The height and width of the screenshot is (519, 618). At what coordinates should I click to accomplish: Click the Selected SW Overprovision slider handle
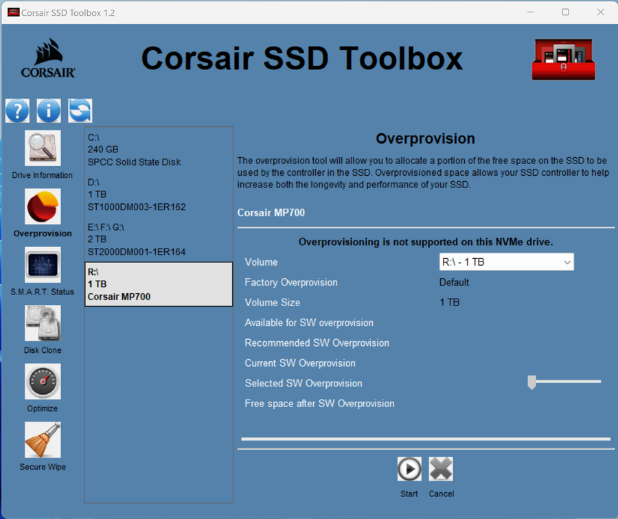531,382
